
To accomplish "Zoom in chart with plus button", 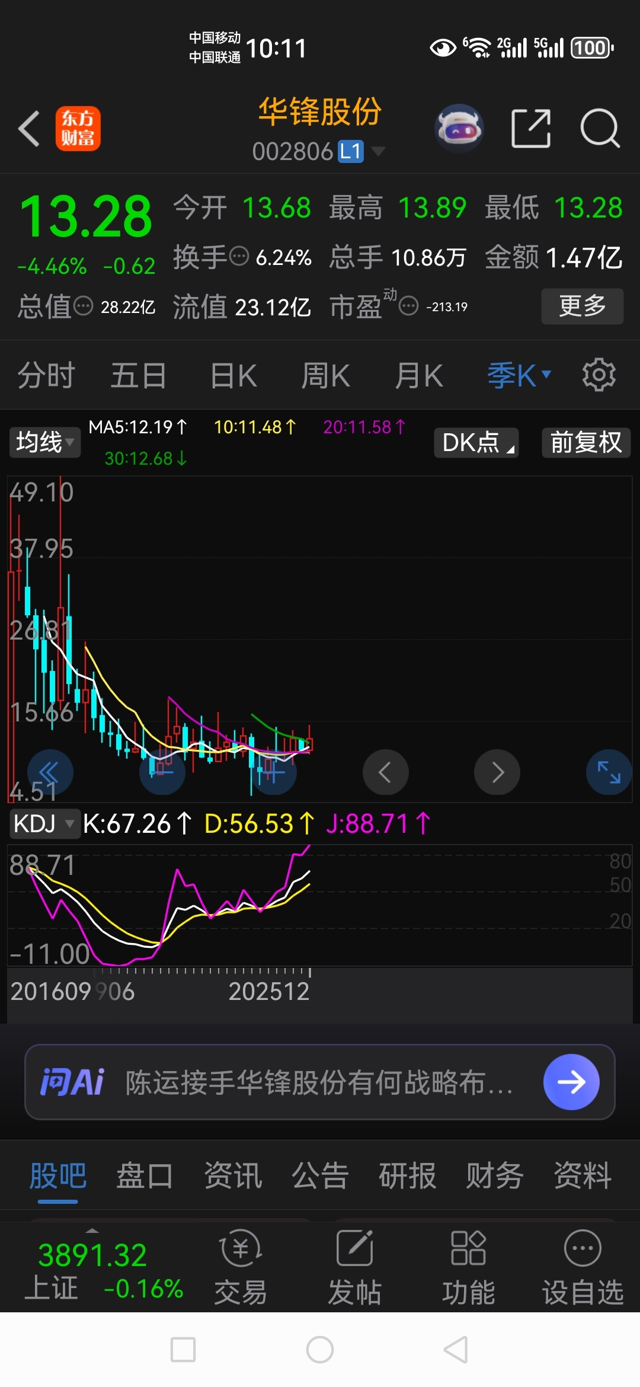I will [273, 772].
